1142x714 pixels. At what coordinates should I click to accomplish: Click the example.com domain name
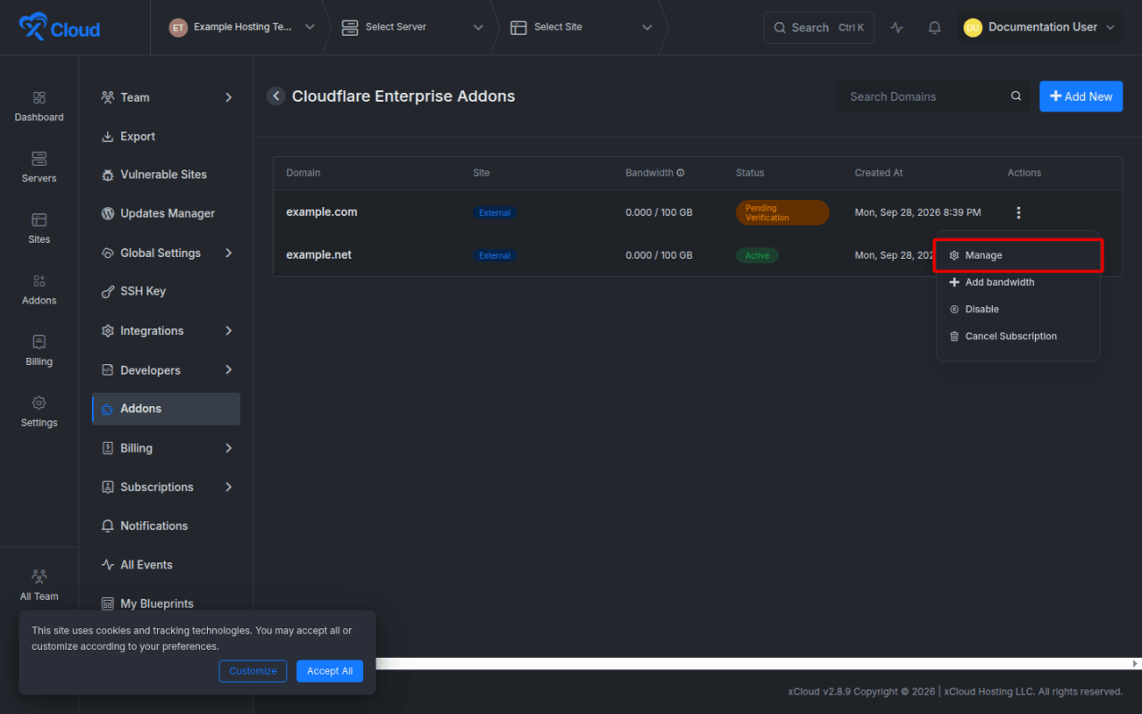(x=321, y=212)
